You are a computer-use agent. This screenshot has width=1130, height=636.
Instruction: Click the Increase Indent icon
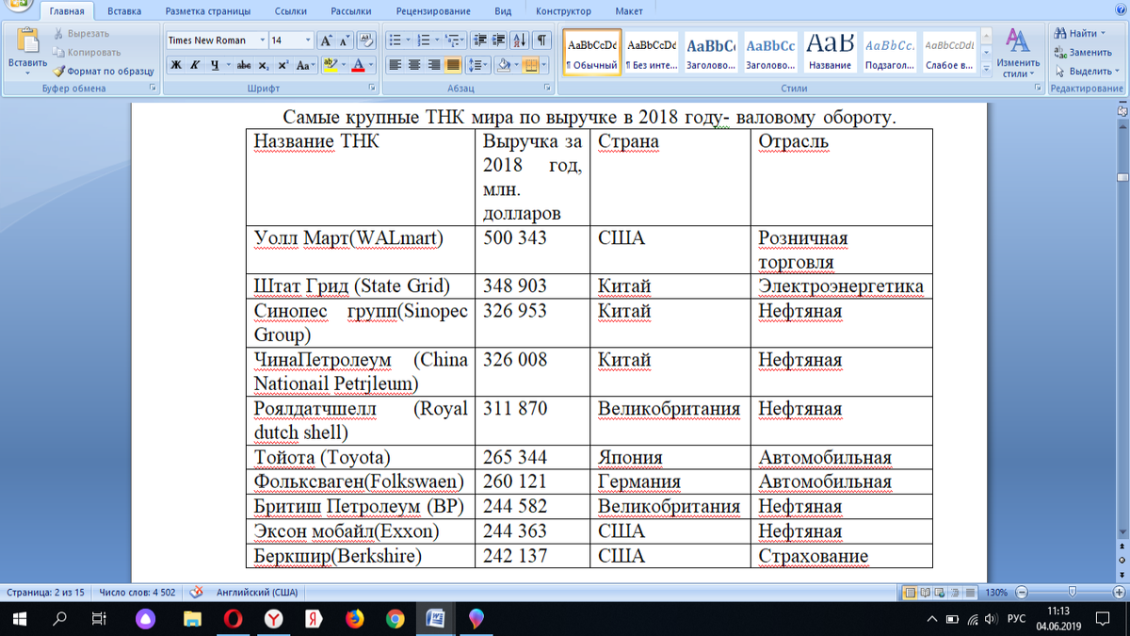click(499, 41)
